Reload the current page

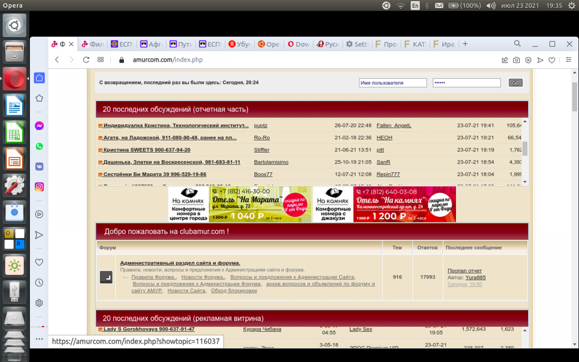coord(86,60)
